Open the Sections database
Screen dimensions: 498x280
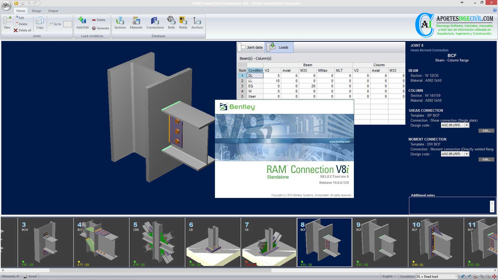(120, 23)
